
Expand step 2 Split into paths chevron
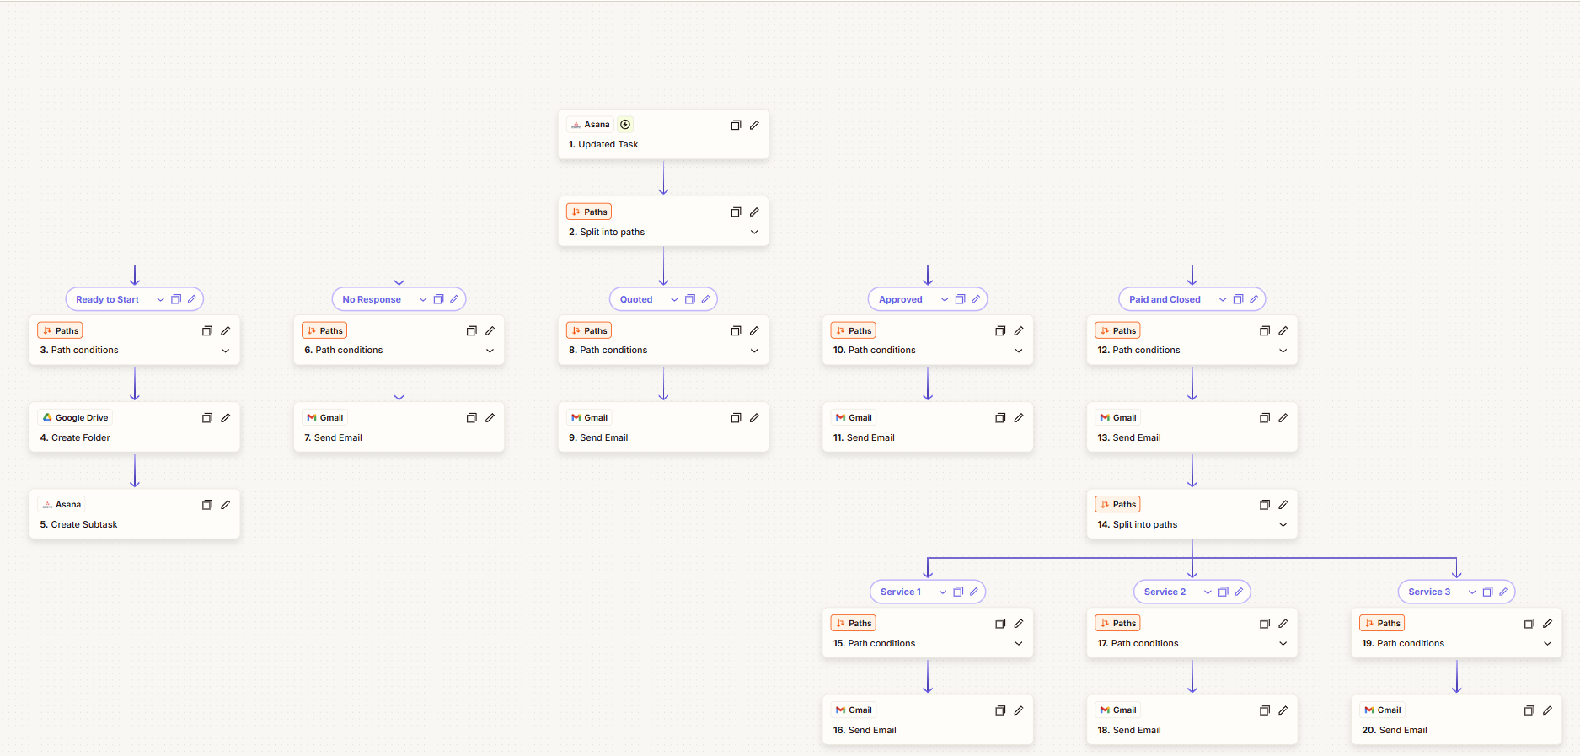click(x=754, y=232)
